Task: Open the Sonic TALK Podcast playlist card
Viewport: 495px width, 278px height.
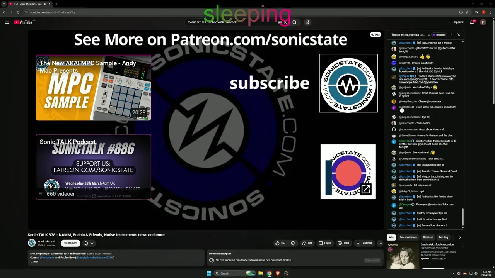Action: 93,167
